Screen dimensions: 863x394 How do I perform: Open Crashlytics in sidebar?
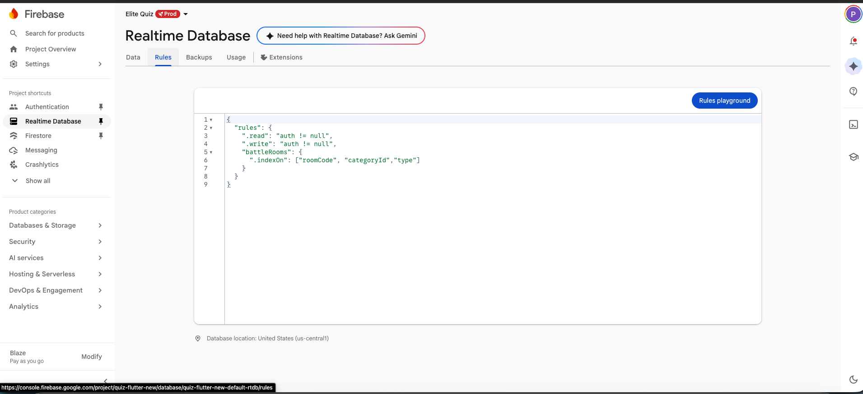pyautogui.click(x=42, y=165)
